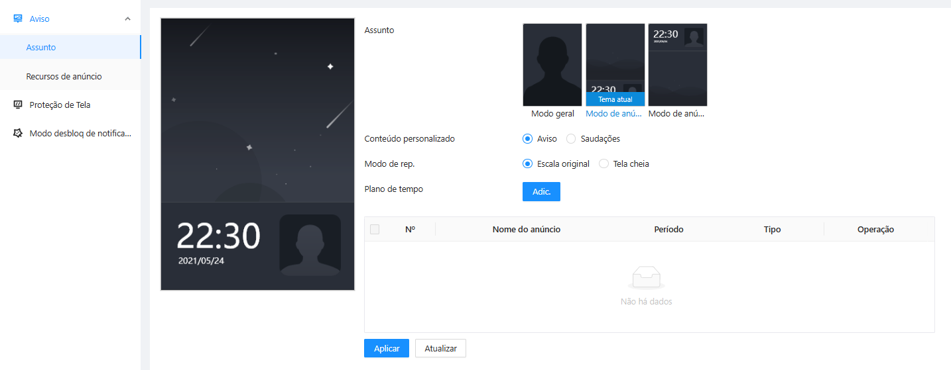Image resolution: width=951 pixels, height=370 pixels.
Task: Choose the Saudações radio button
Action: tap(571, 138)
